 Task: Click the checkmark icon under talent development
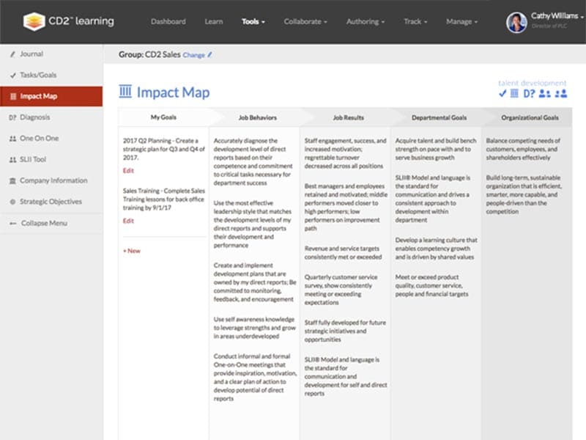[x=502, y=93]
